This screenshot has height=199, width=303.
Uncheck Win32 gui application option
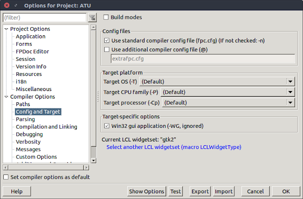[x=107, y=126]
